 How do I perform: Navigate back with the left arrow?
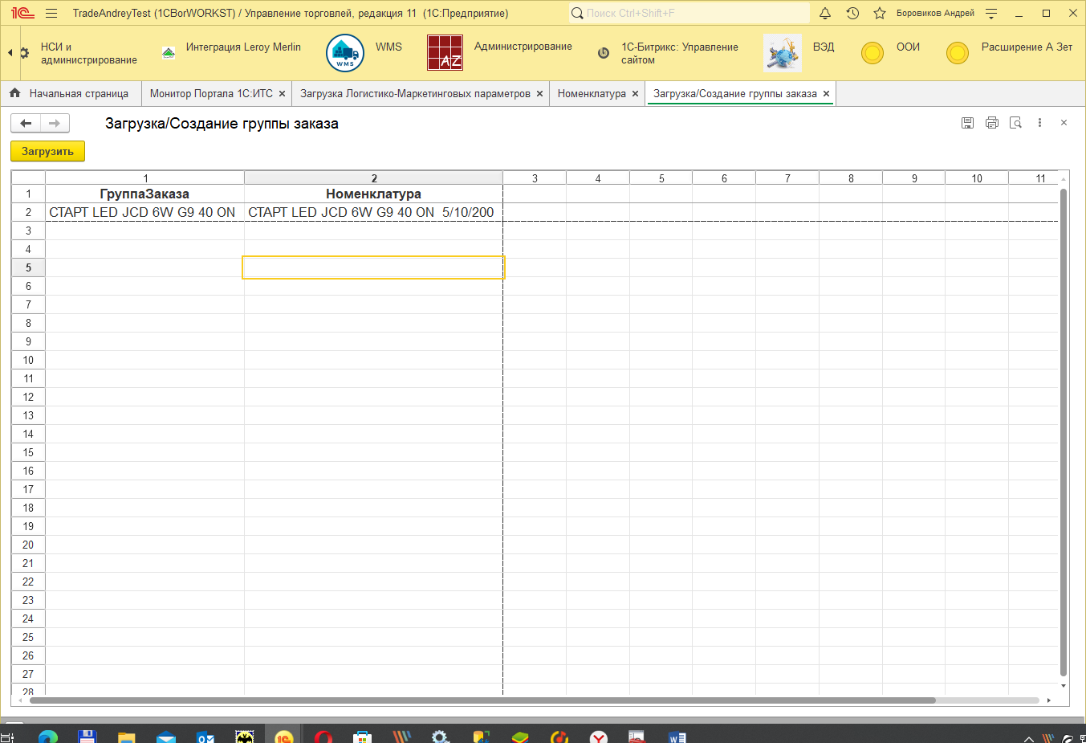pyautogui.click(x=26, y=123)
